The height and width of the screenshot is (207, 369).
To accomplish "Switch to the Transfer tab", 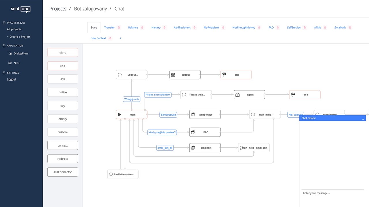I will point(109,28).
